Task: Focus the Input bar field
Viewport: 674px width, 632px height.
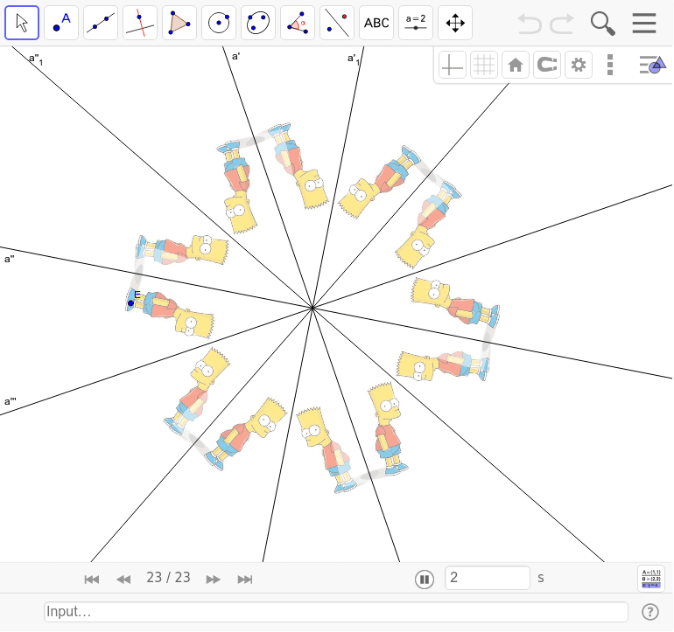Action: tap(336, 611)
